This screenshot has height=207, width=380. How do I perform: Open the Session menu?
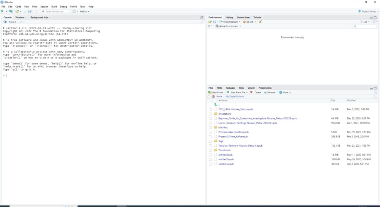45,7
